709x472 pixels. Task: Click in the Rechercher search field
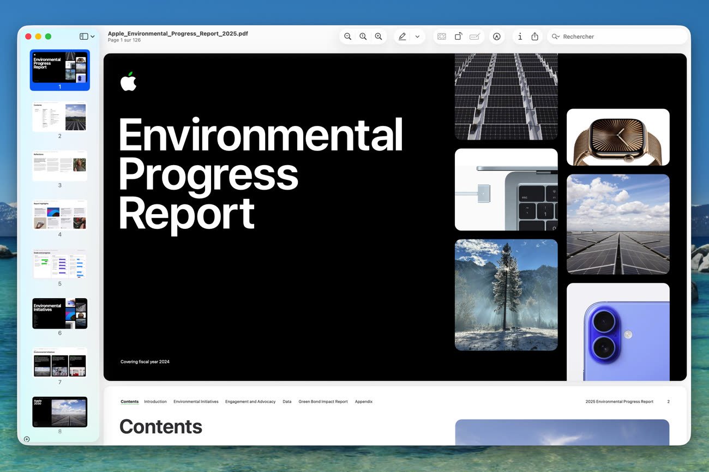tap(622, 37)
